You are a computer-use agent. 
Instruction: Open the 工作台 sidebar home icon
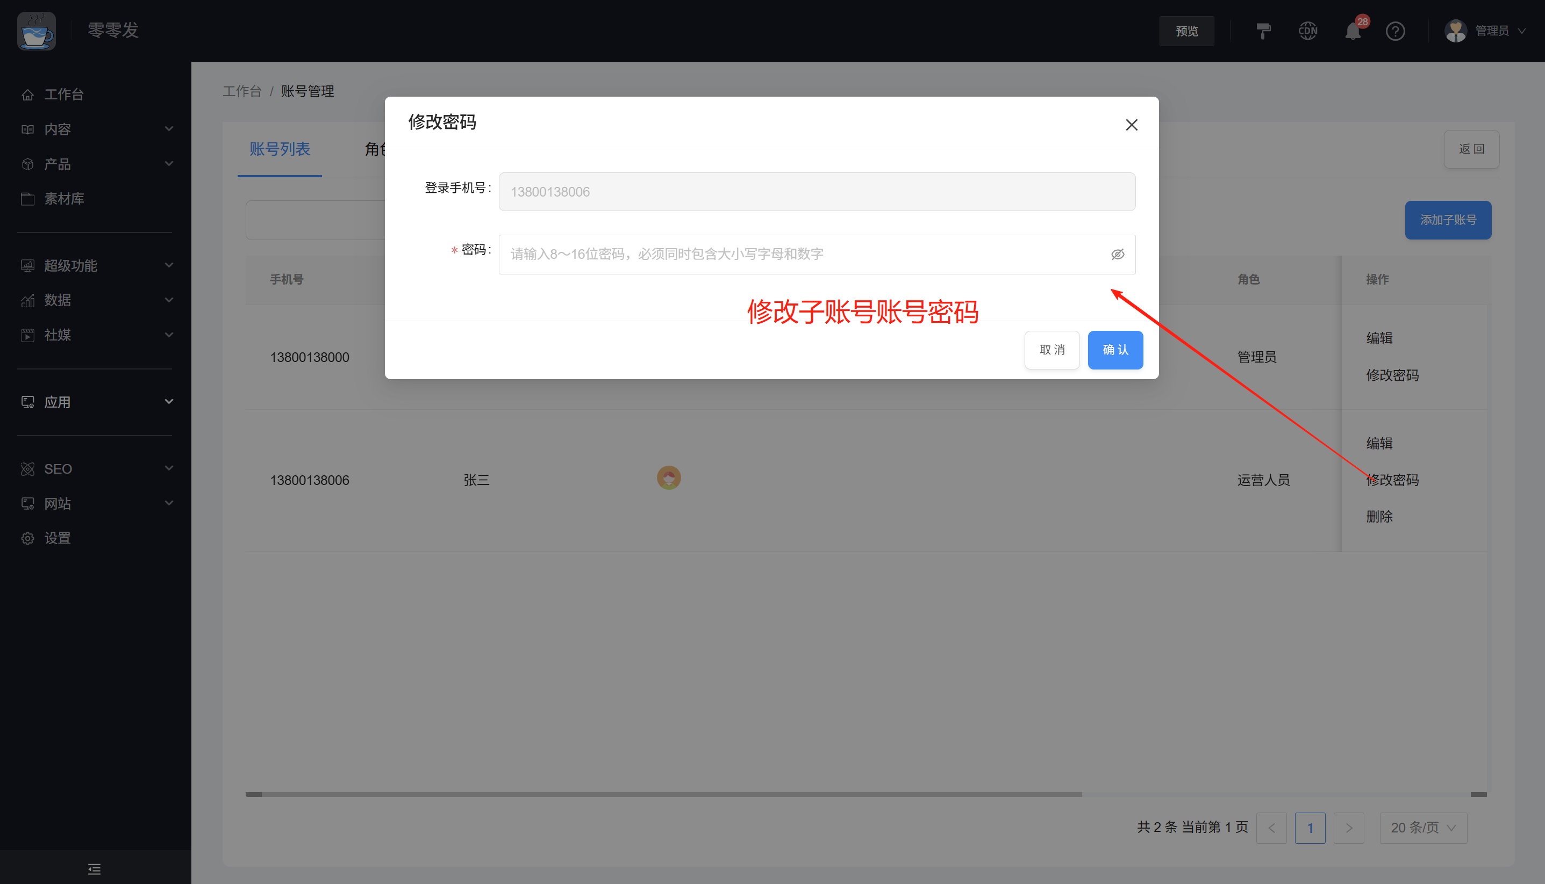(28, 94)
